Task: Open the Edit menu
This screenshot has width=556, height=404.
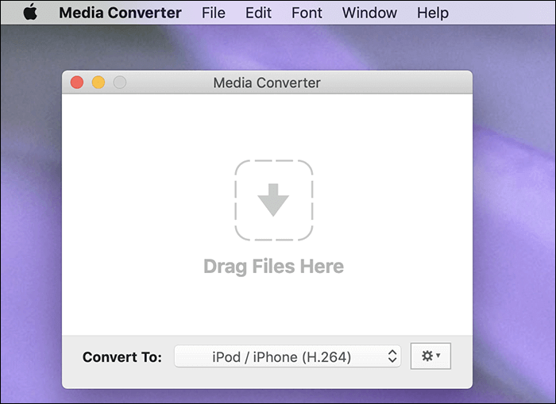Action: pyautogui.click(x=258, y=13)
